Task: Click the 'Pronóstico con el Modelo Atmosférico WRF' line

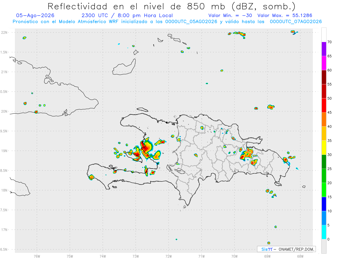Action: pos(167,22)
